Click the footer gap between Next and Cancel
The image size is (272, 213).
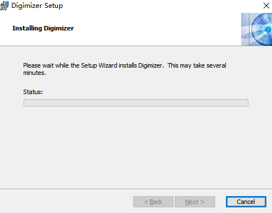coord(220,202)
